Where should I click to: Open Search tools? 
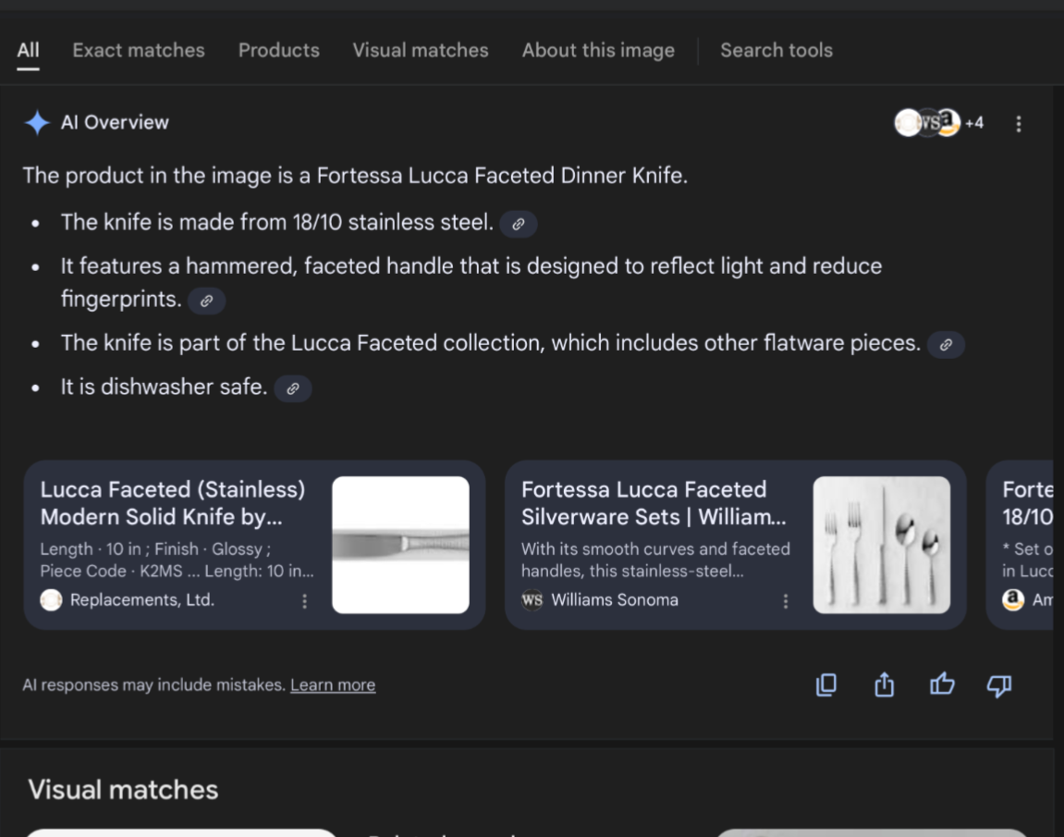click(x=777, y=51)
